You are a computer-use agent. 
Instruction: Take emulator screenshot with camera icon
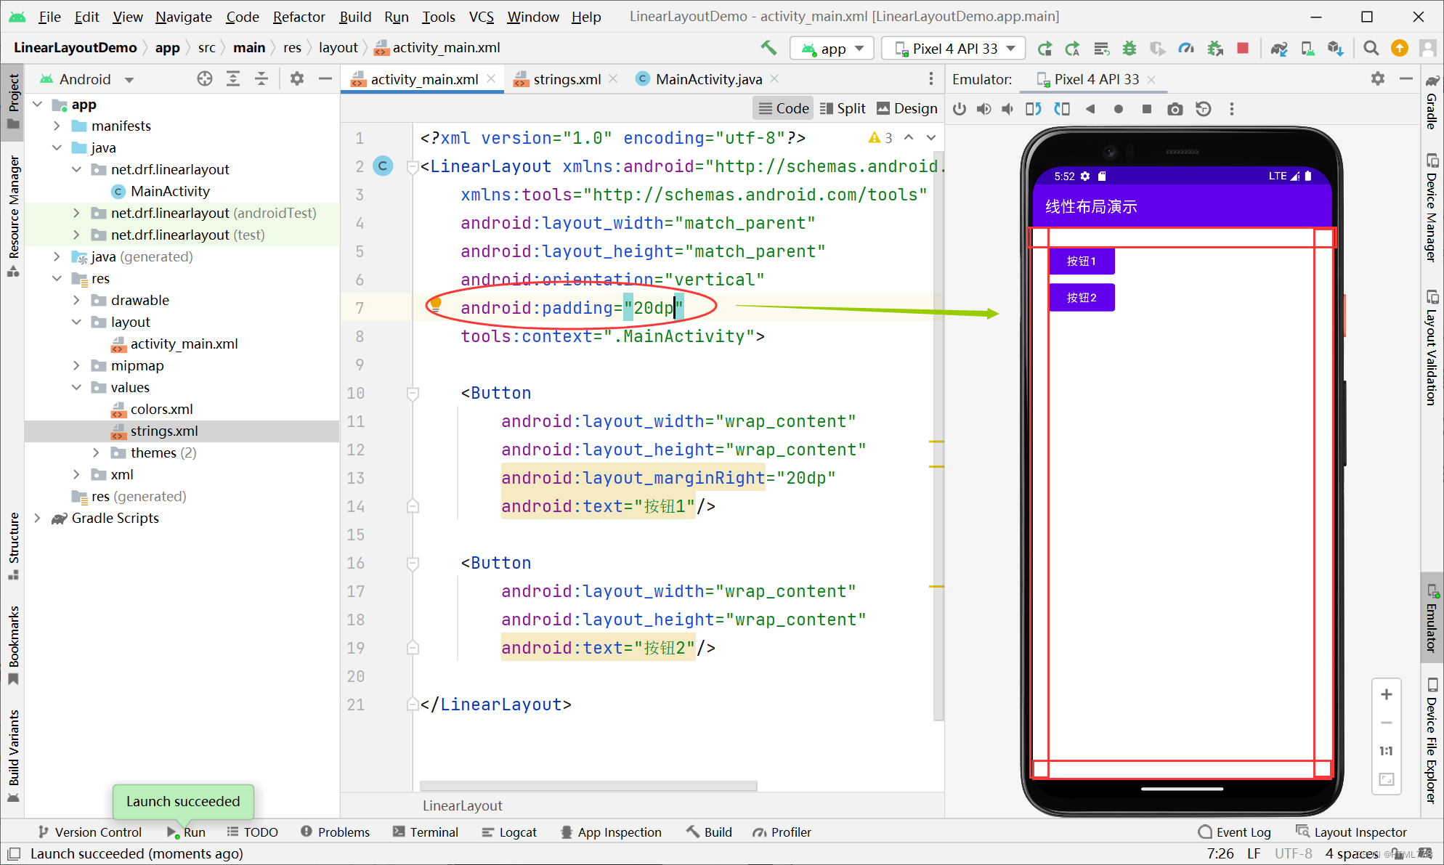click(x=1175, y=109)
